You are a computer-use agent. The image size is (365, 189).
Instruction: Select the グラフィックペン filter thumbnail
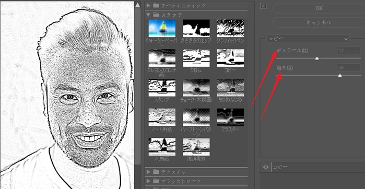230,28
